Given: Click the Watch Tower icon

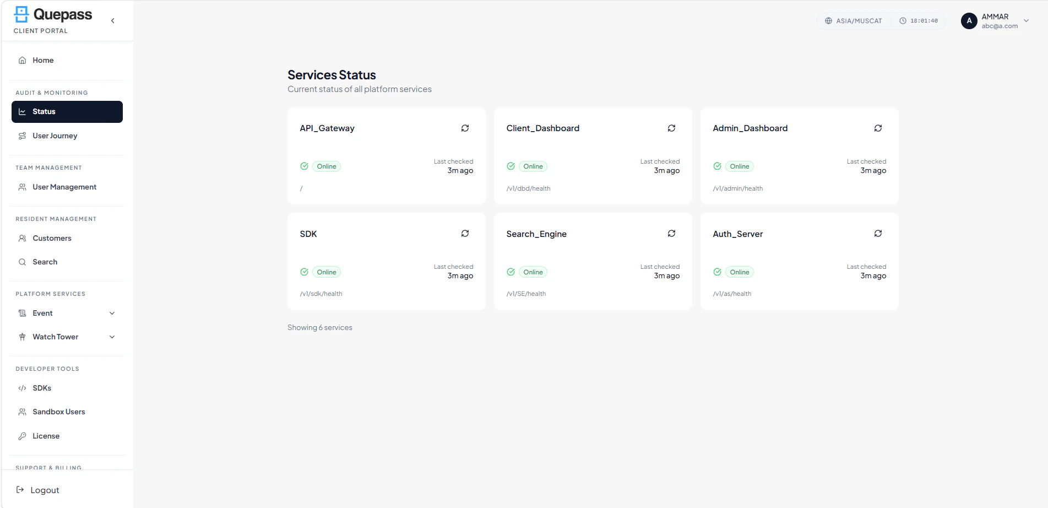Looking at the screenshot, I should 22,337.
